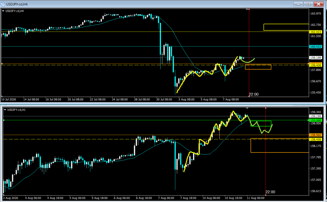The width and height of the screenshot is (327, 202).
Task: Click the 5 Aug 06:00 time axis label
Action: [77, 198]
